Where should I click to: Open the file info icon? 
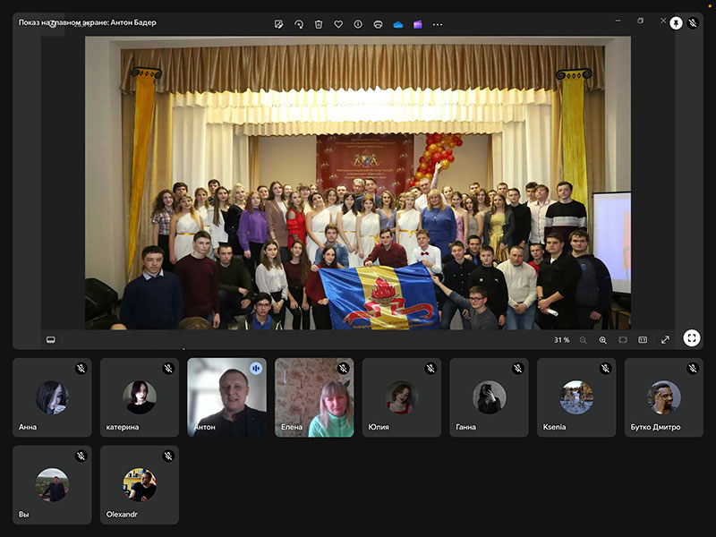tap(358, 24)
